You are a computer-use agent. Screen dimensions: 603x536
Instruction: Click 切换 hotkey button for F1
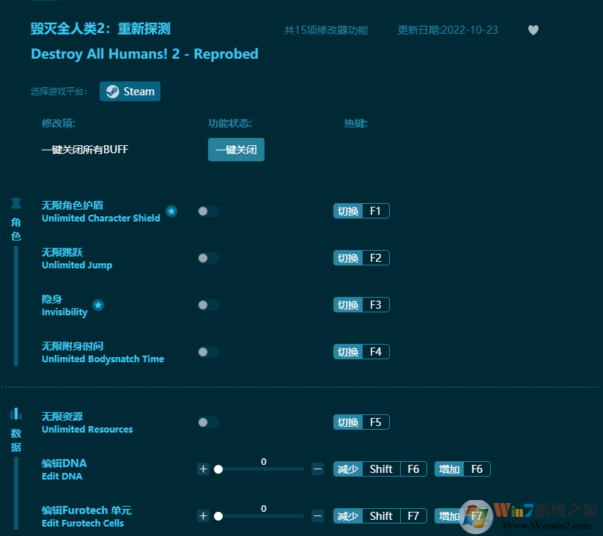pyautogui.click(x=348, y=211)
